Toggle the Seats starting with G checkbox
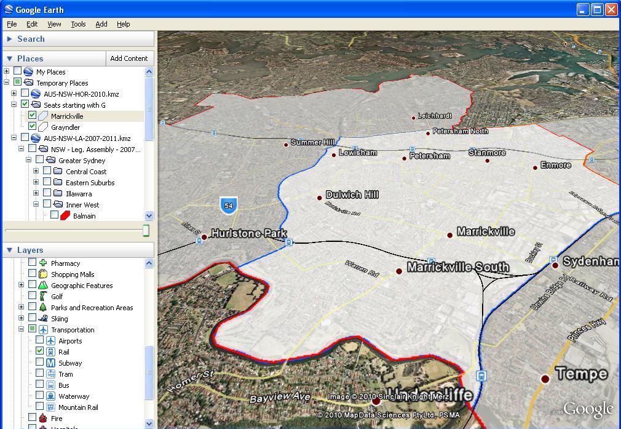 click(x=25, y=104)
